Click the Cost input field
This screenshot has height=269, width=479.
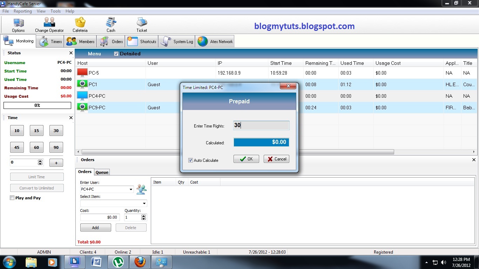point(100,218)
